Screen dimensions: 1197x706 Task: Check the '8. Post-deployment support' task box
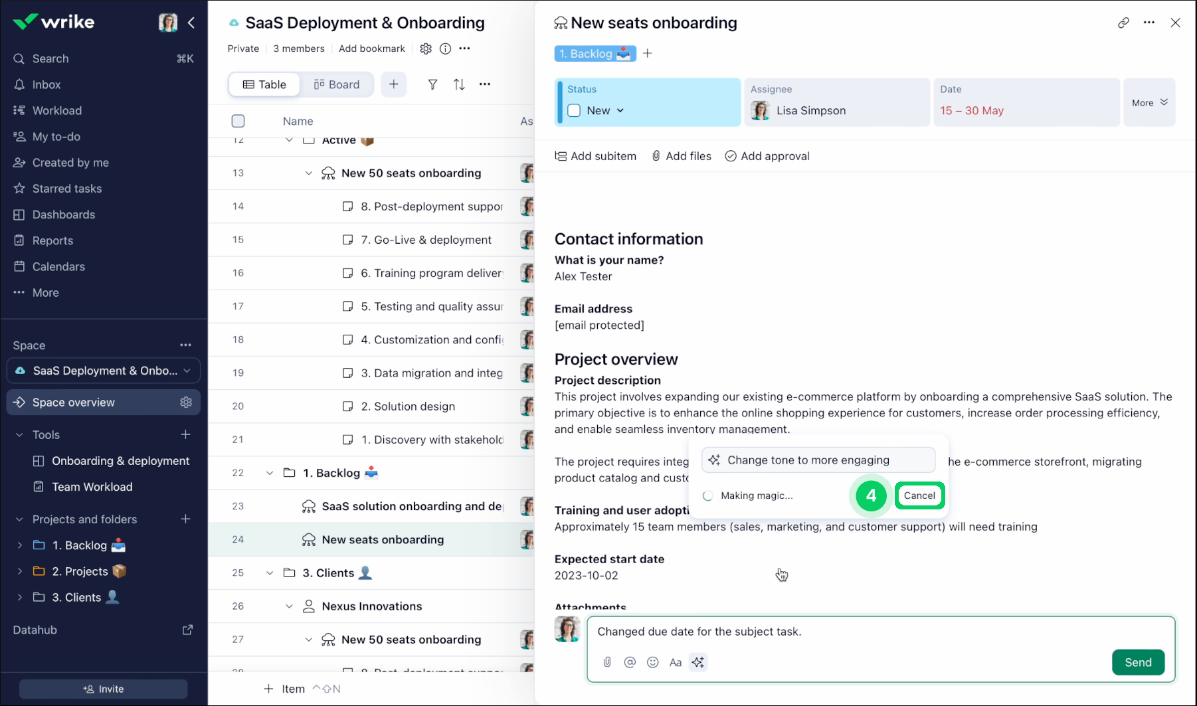[x=347, y=207]
